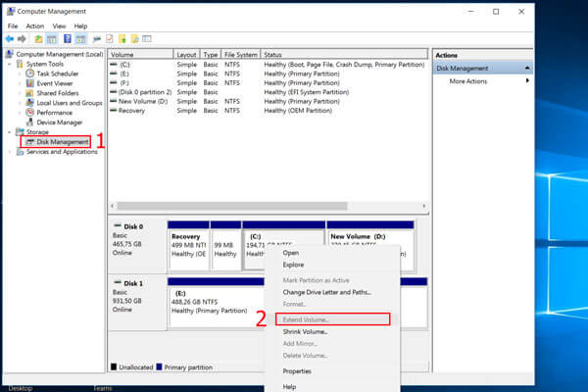Toggle the Show/Hide Action Pane icon
Image resolution: width=588 pixels, height=392 pixels.
pos(80,38)
